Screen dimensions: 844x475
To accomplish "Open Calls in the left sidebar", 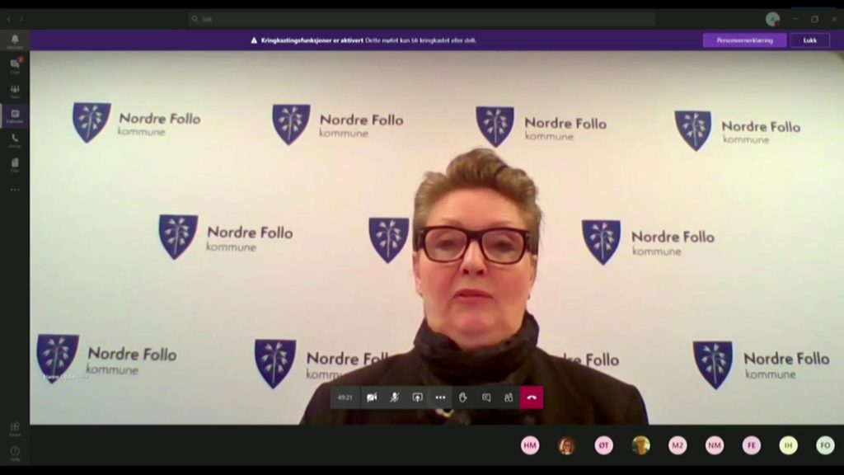I will 15,140.
